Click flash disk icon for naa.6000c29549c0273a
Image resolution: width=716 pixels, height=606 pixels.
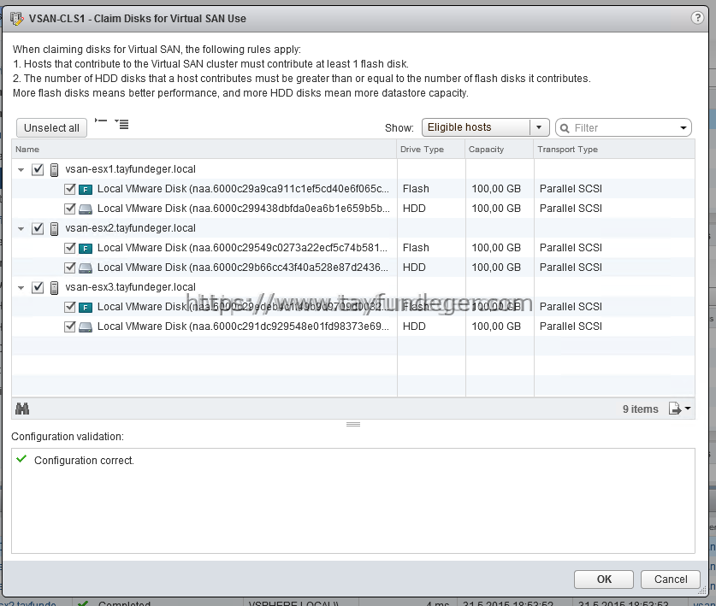point(86,248)
